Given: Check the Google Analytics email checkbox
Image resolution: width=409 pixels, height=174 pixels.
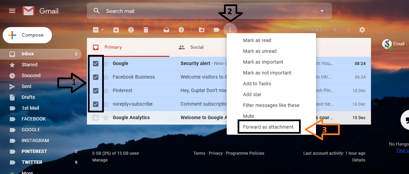Looking at the screenshot, I should (96, 117).
